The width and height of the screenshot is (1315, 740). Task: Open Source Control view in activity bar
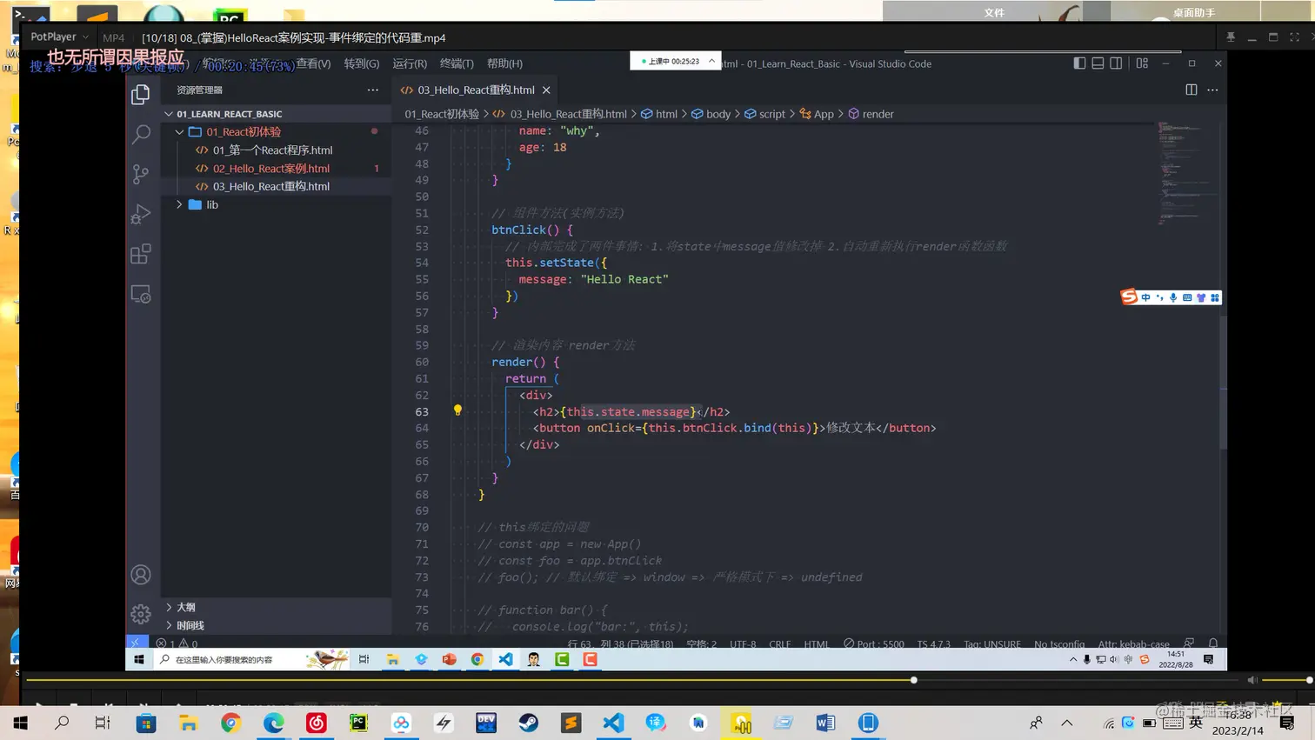pos(140,174)
